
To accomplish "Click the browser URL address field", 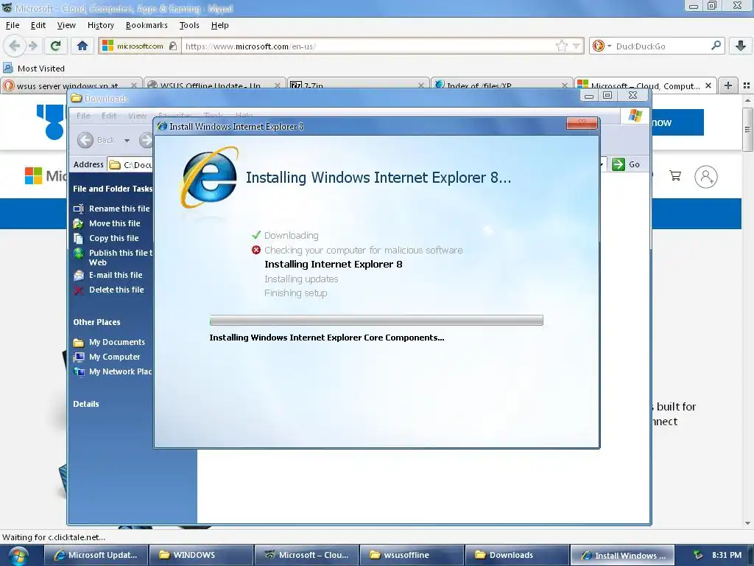I will 368,46.
